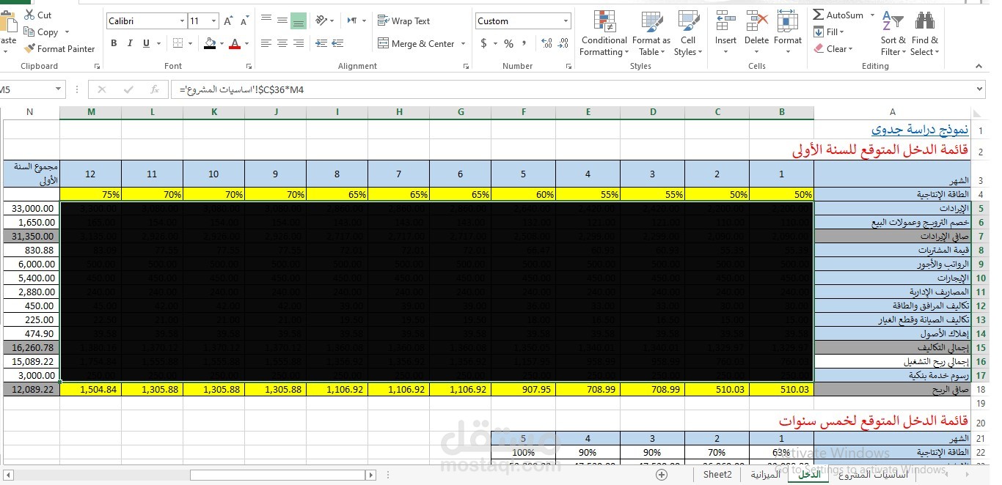Open the Fill dropdown in Editing

coord(829,32)
